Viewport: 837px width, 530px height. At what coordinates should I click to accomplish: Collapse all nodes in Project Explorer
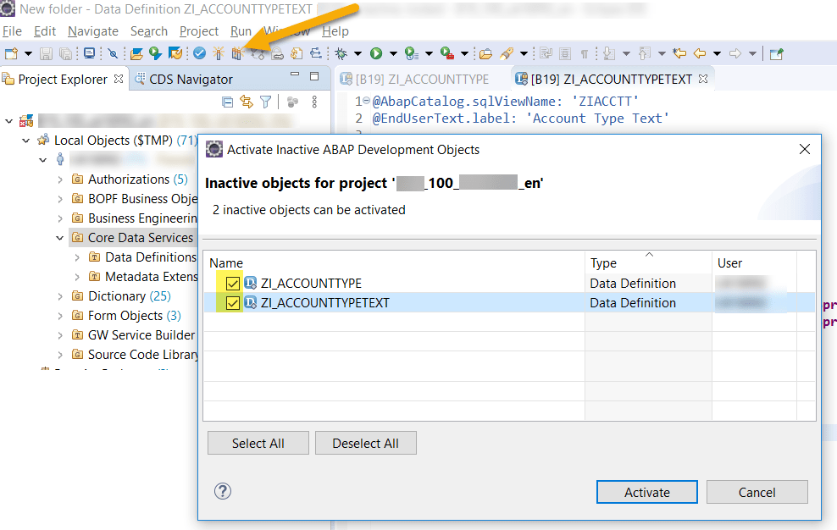pyautogui.click(x=228, y=101)
